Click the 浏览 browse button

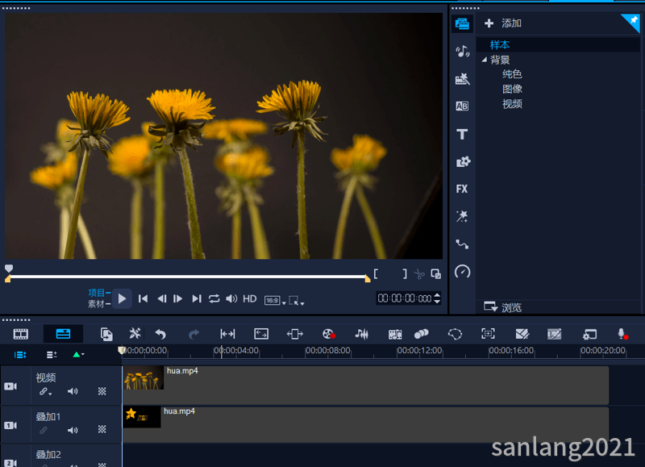click(502, 307)
